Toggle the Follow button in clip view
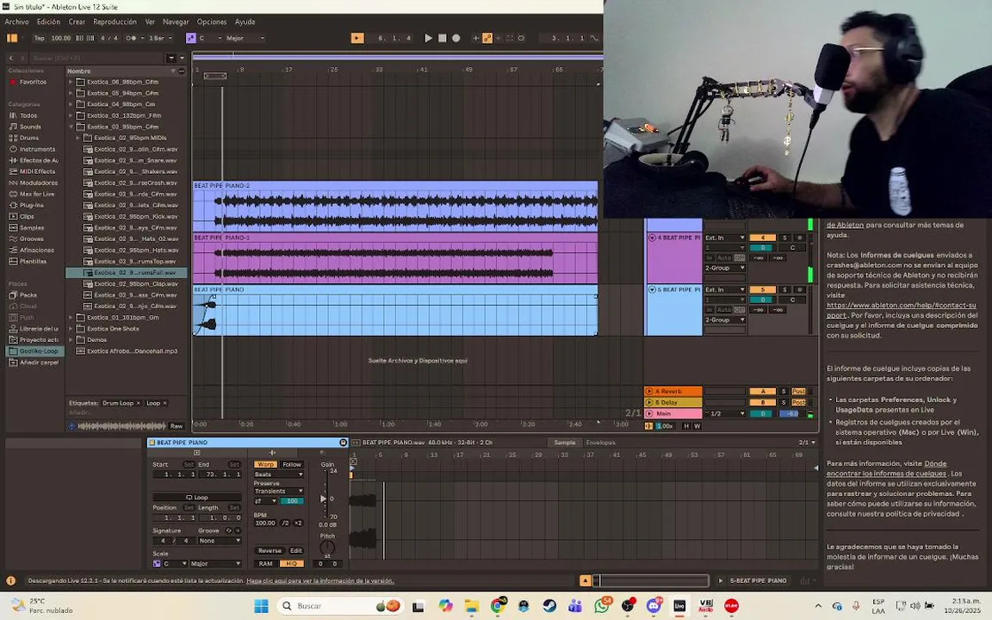 pyautogui.click(x=292, y=464)
